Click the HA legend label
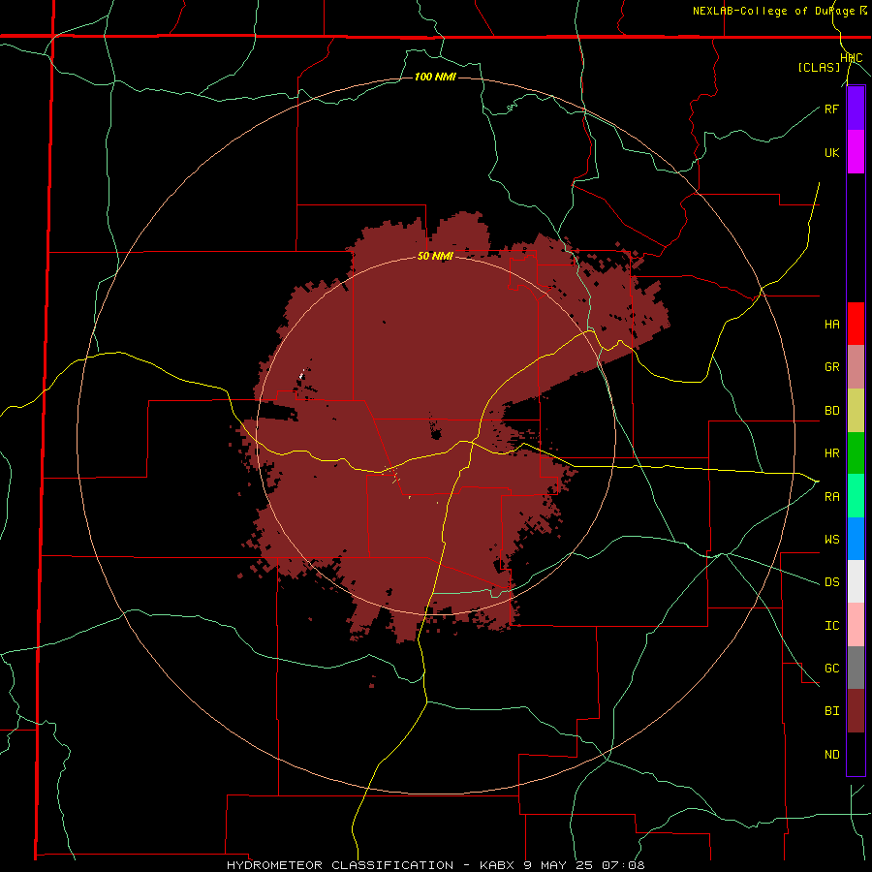The width and height of the screenshot is (872, 872). (831, 325)
